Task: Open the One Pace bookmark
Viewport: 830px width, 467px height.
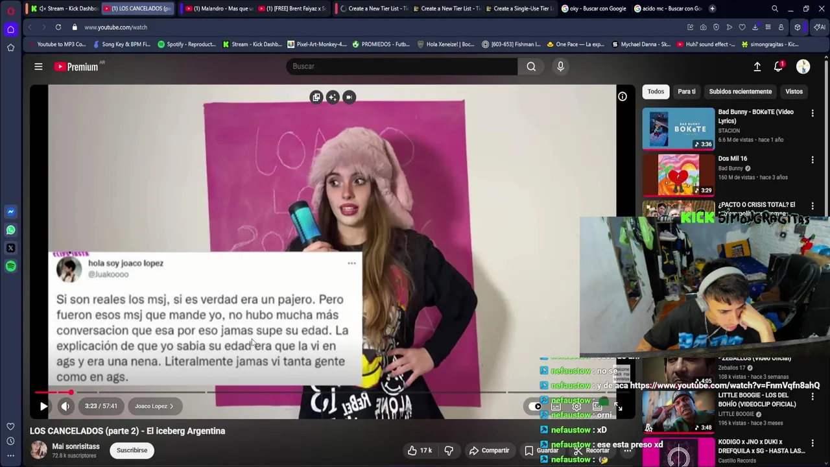Action: click(576, 44)
